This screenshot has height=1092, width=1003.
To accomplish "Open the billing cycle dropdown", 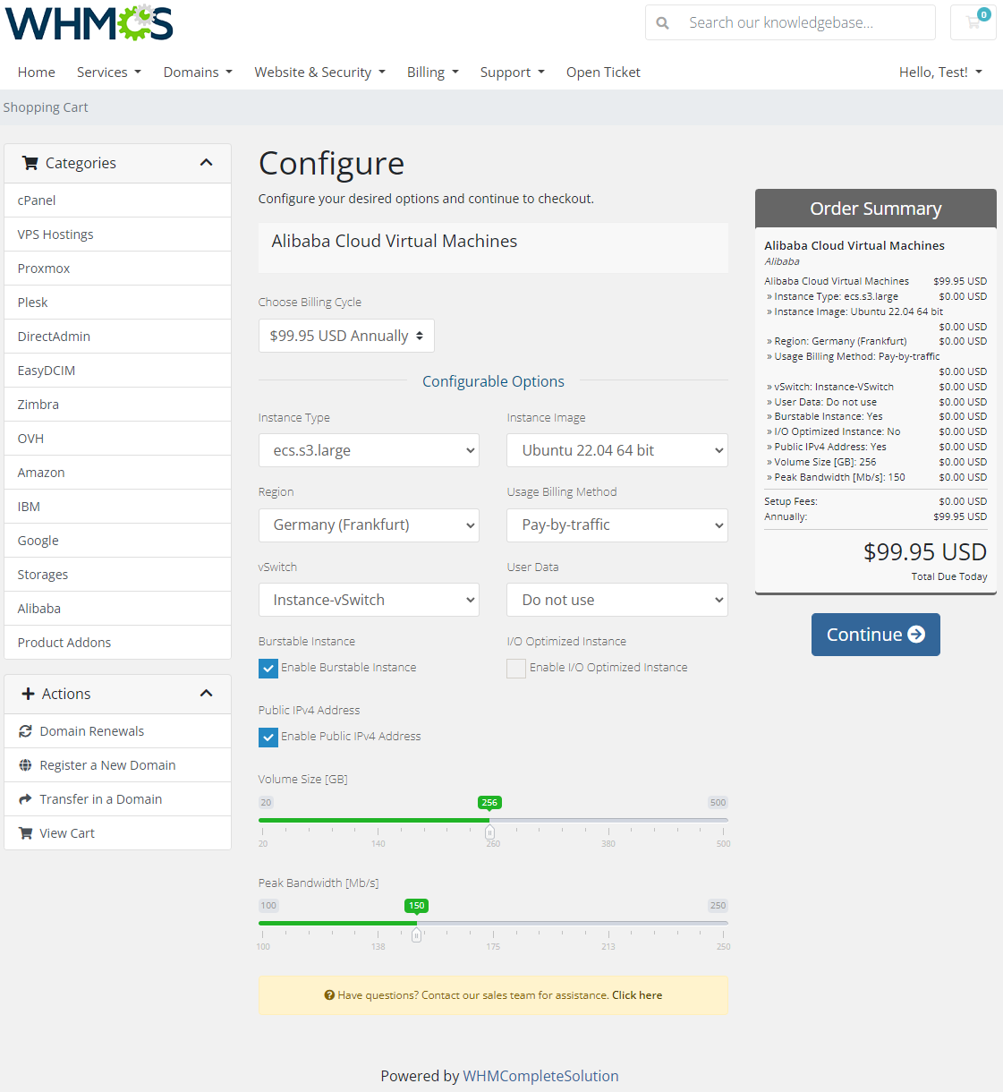I will (346, 336).
